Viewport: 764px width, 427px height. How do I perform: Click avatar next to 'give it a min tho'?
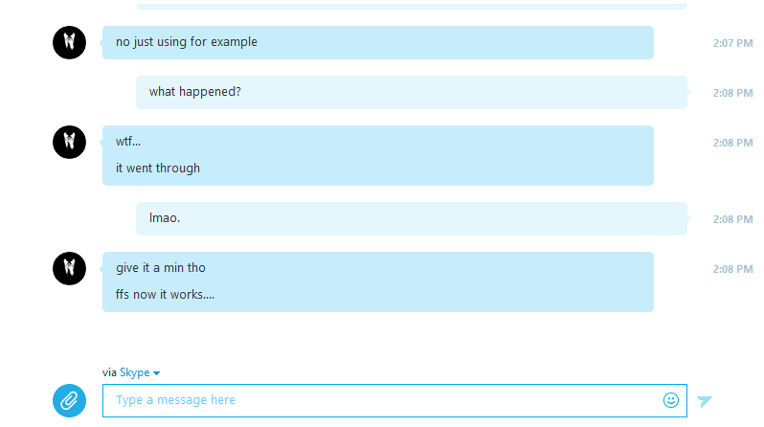tap(69, 269)
